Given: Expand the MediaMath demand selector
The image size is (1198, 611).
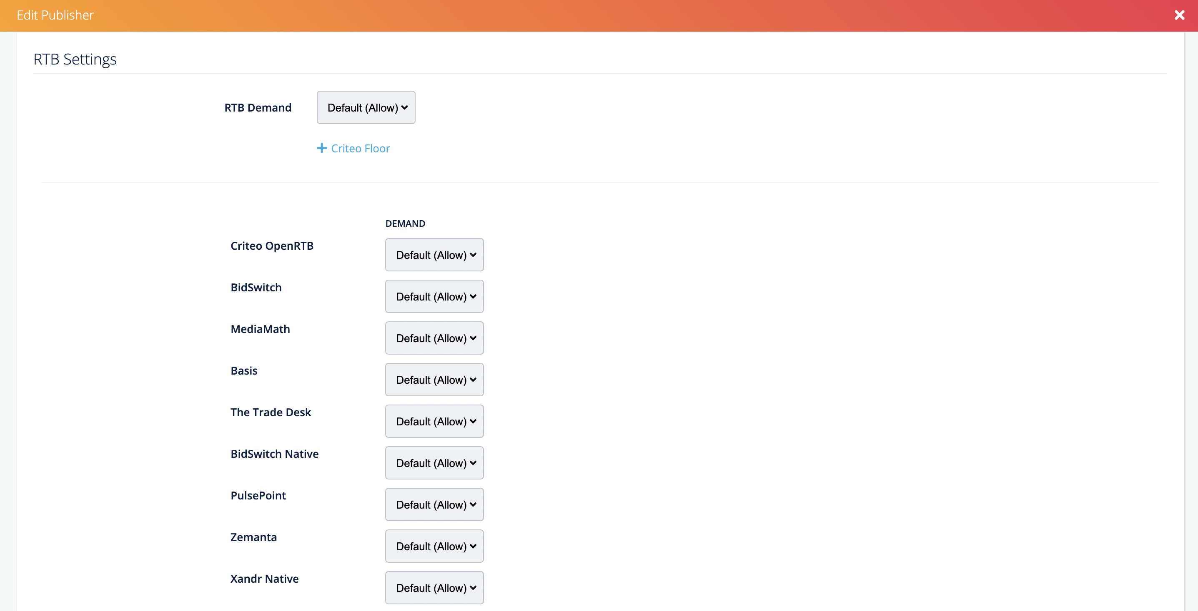Looking at the screenshot, I should click(434, 338).
